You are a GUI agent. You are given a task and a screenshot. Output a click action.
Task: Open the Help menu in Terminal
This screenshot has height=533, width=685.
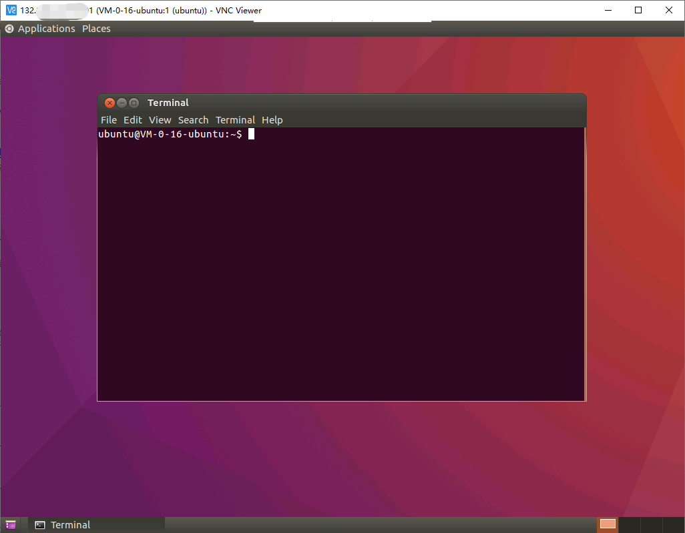(272, 120)
